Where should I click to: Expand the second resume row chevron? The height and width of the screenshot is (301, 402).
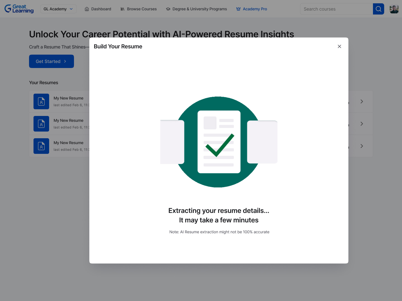[362, 124]
